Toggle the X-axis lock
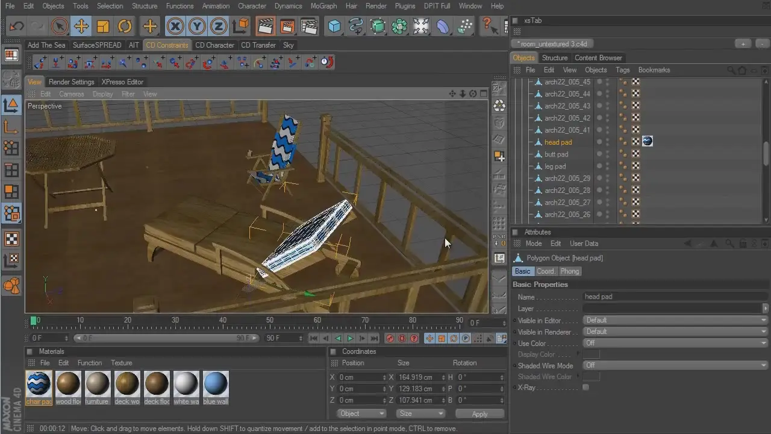This screenshot has height=434, width=771. pos(175,26)
